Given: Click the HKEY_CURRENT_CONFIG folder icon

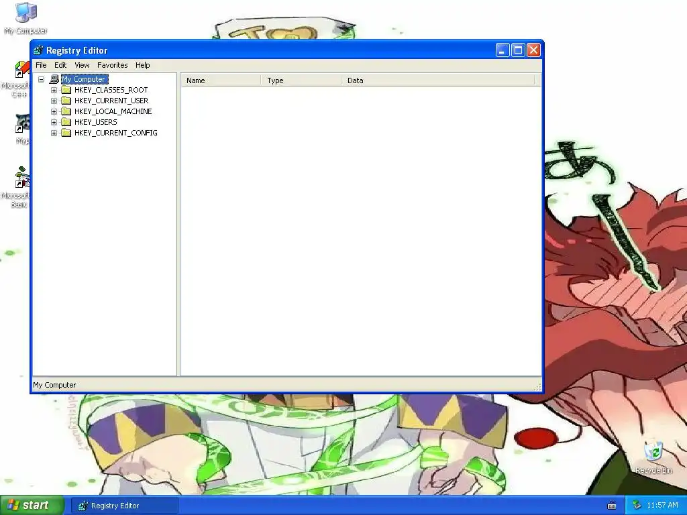Looking at the screenshot, I should (66, 133).
